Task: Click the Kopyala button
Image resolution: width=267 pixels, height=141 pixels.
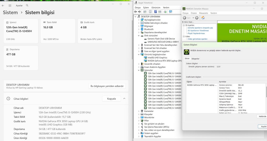Action: pyautogui.click(x=111, y=99)
